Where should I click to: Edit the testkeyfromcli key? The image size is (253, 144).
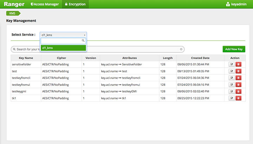point(232,78)
